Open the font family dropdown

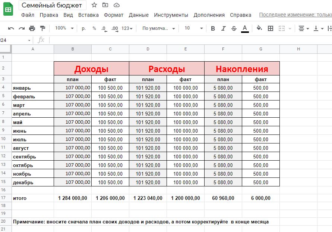[159, 28]
